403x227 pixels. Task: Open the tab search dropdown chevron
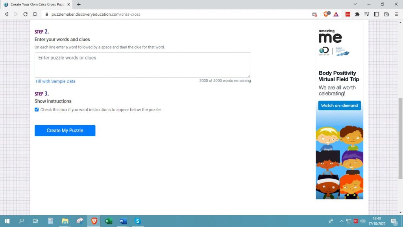pos(355,4)
